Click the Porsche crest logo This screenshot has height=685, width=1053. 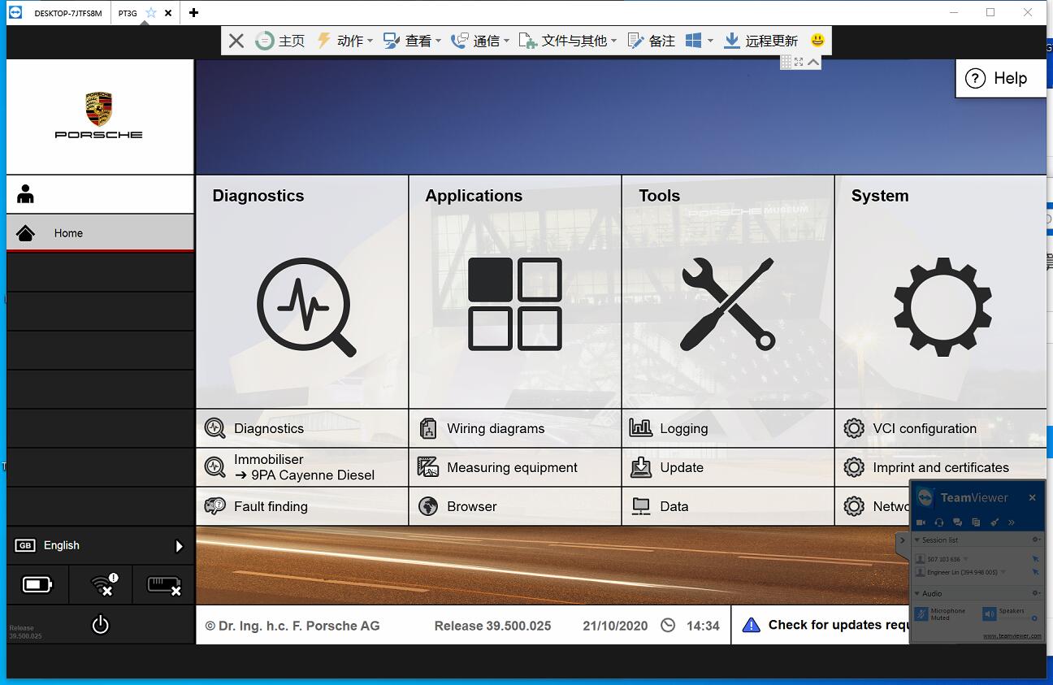[99, 108]
